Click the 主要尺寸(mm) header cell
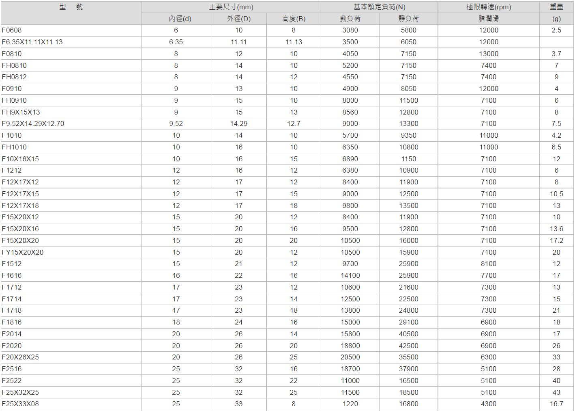The width and height of the screenshot is (575, 411). (231, 7)
